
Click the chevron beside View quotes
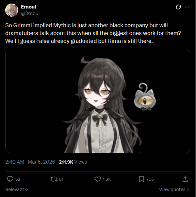[x=188, y=189]
